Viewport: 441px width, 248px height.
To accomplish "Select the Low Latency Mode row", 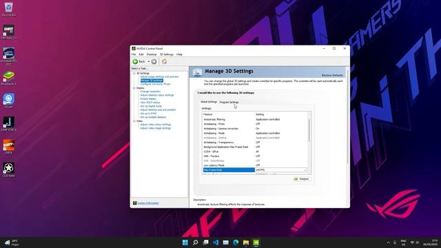I will tap(255, 165).
